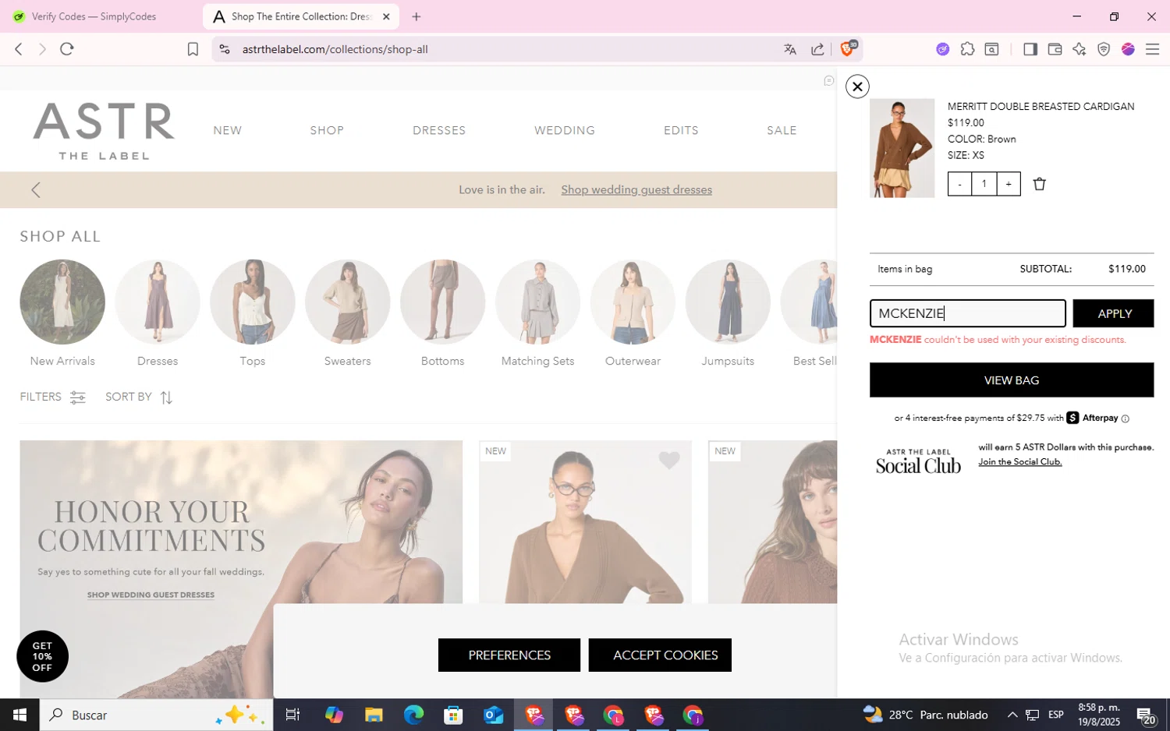Viewport: 1170px width, 731px height.
Task: Go to the ASTR The Label homepage logo
Action: (x=104, y=131)
